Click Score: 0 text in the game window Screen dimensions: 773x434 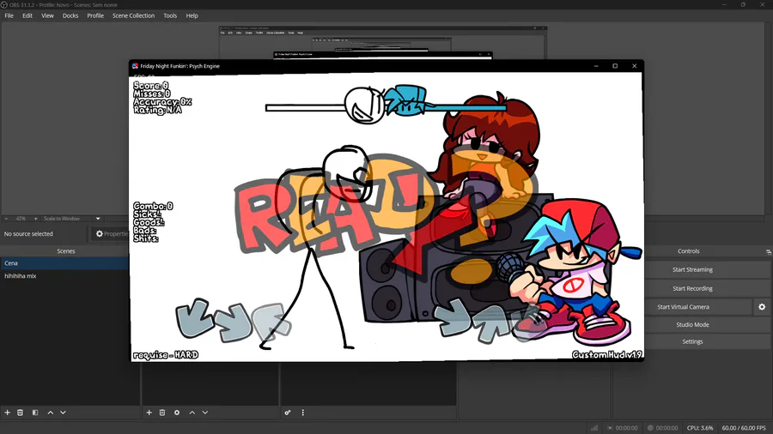coord(151,86)
